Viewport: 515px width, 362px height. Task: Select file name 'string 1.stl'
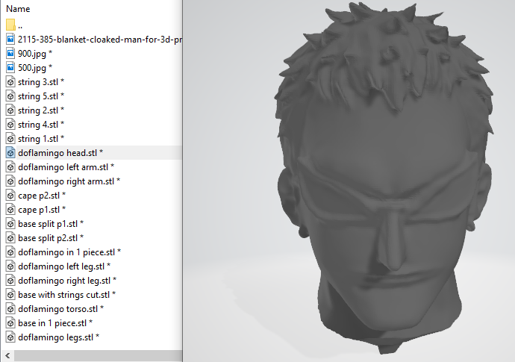coord(38,139)
